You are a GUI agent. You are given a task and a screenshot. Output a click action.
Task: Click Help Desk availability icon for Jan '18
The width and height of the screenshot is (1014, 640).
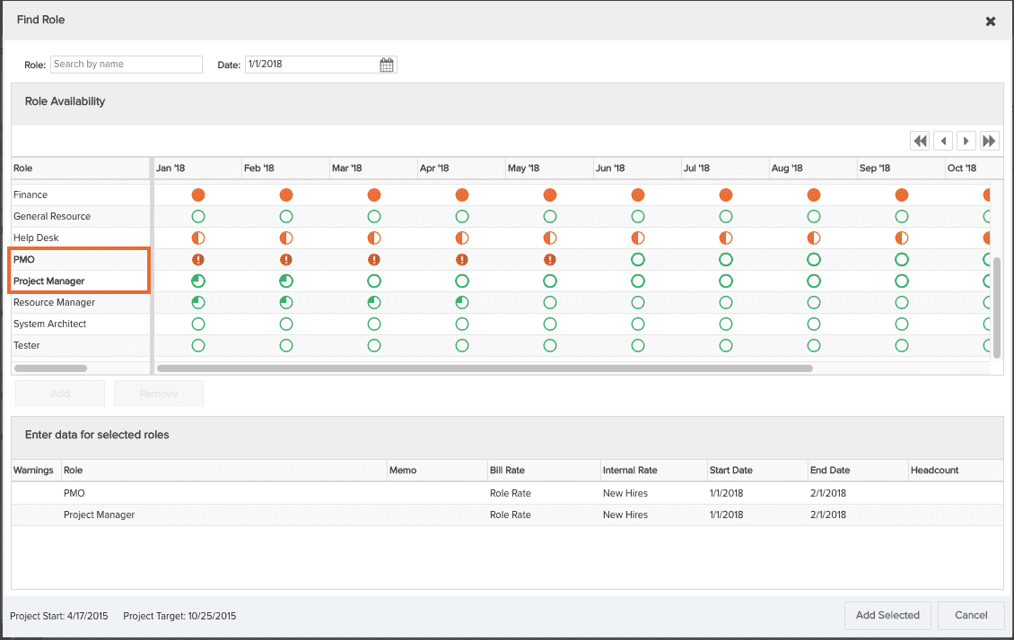click(x=198, y=238)
